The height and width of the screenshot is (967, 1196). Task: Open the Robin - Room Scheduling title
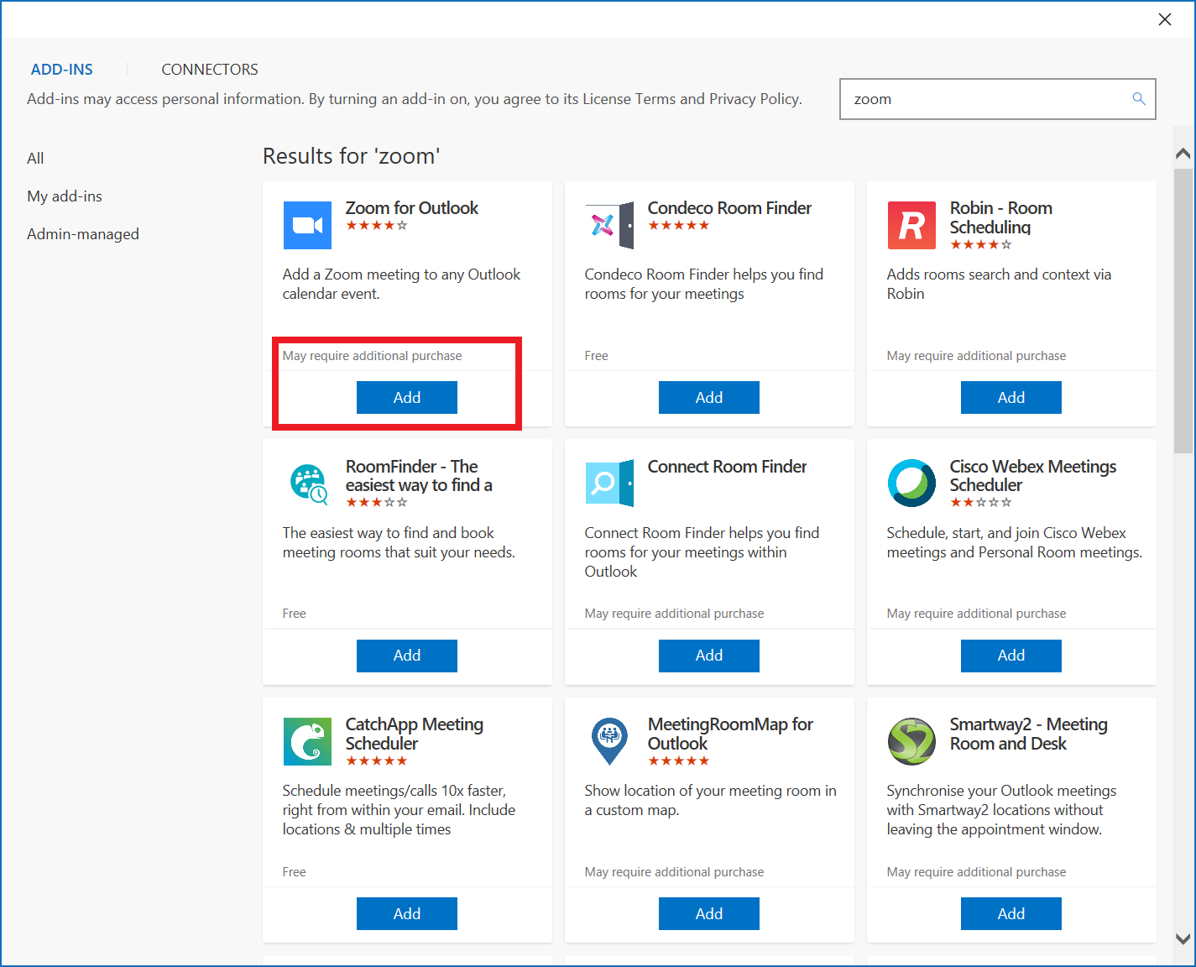coord(1000,217)
